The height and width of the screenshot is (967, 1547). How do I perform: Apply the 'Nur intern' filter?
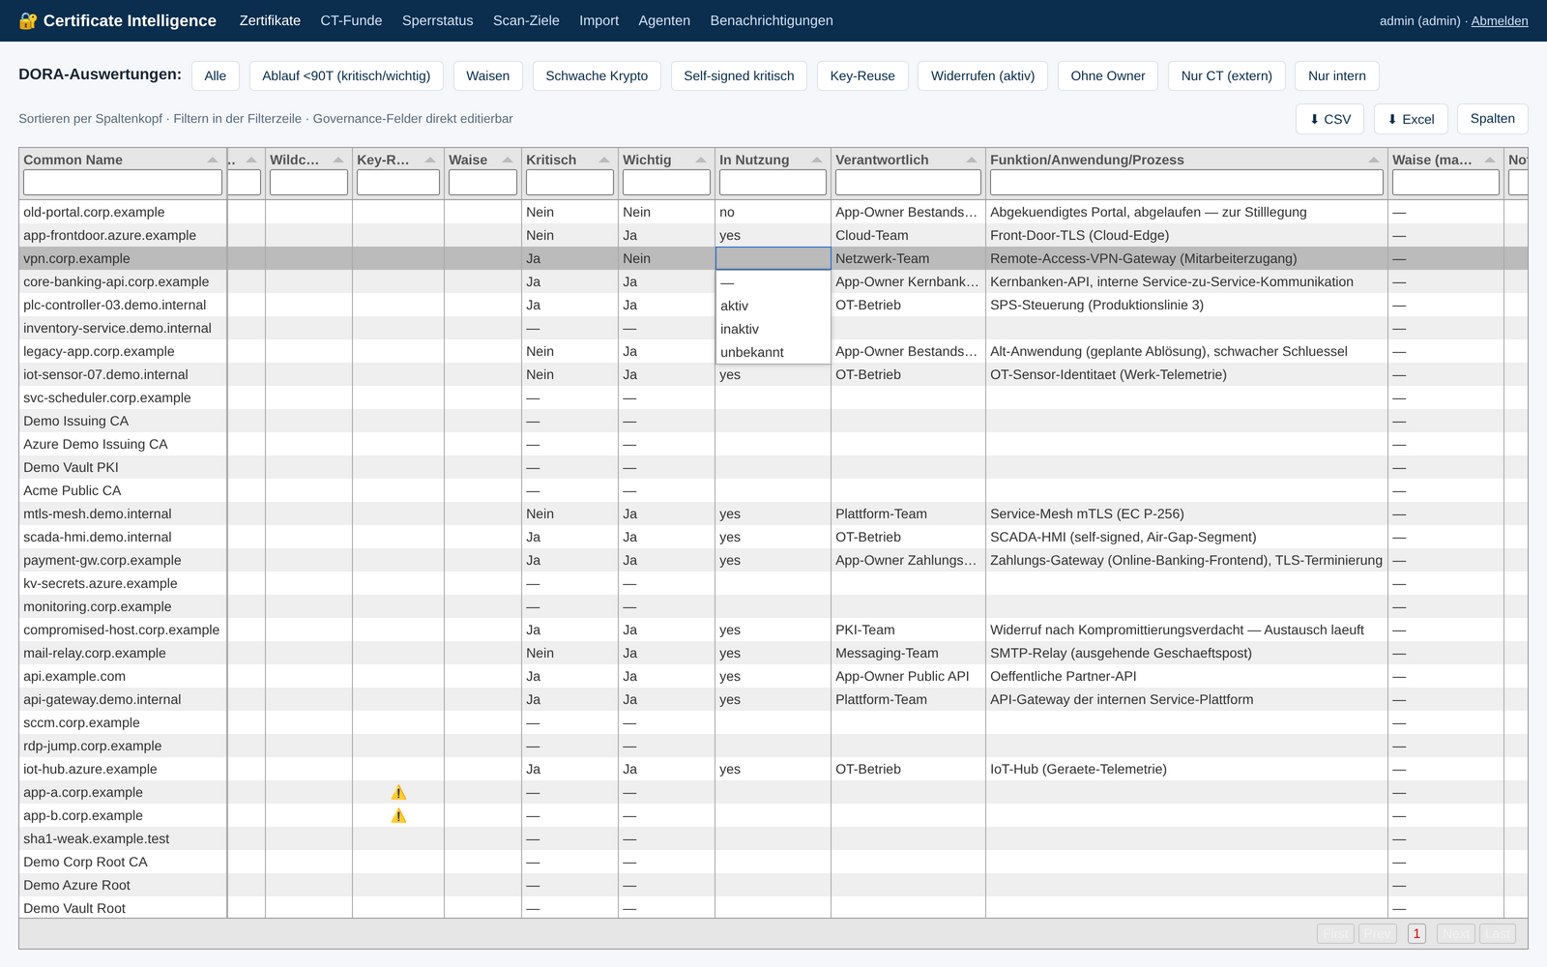pyautogui.click(x=1337, y=75)
